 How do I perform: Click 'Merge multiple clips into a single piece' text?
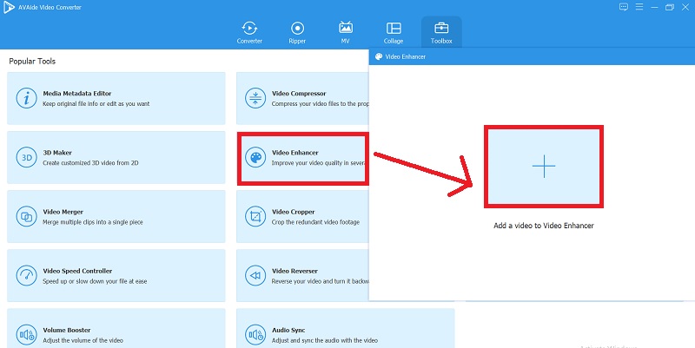pyautogui.click(x=93, y=222)
